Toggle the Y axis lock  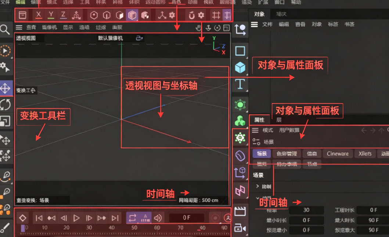click(51, 15)
